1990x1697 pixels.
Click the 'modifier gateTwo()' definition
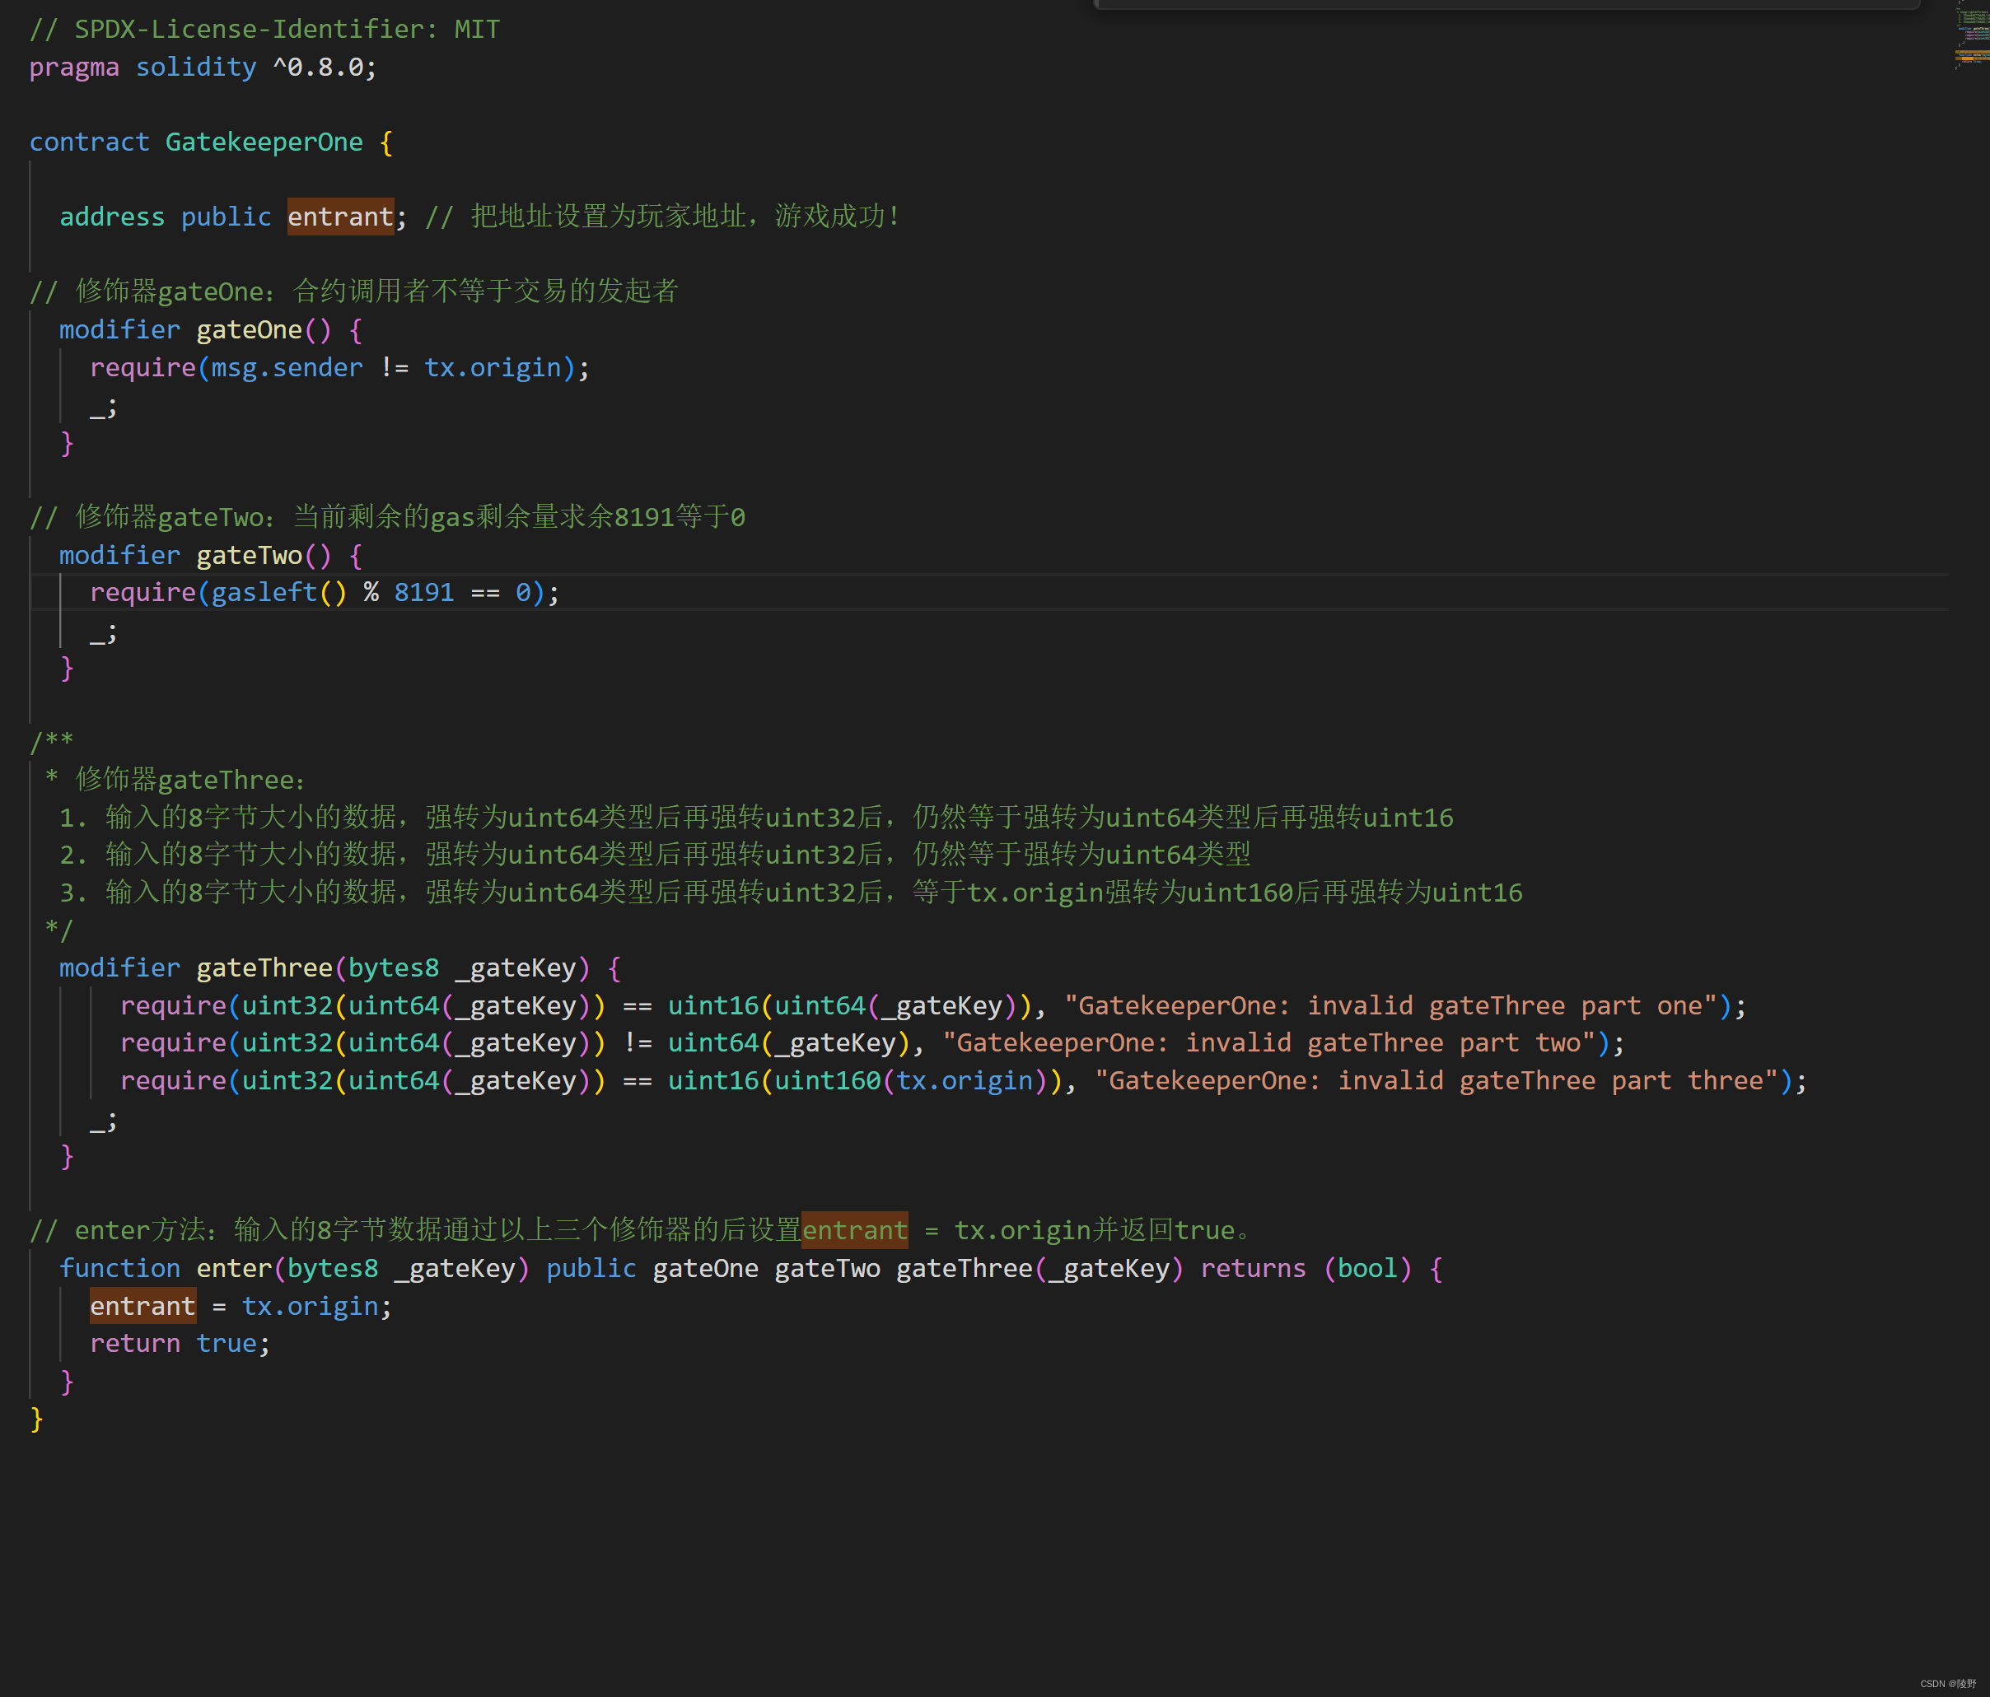click(x=210, y=555)
